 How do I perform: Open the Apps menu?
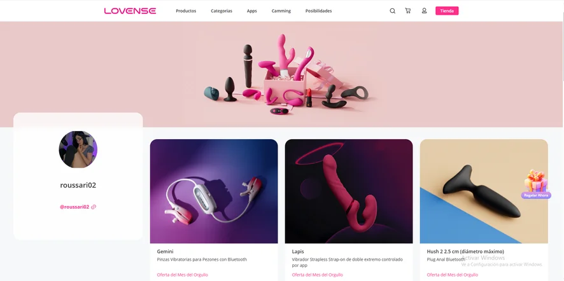point(252,11)
